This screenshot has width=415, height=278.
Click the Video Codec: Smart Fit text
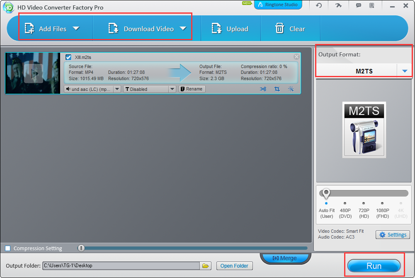tap(341, 231)
